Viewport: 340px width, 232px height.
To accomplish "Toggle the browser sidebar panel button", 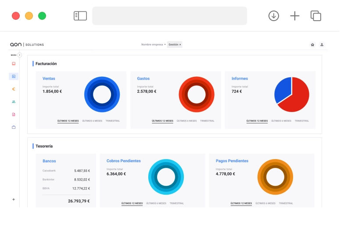I will click(x=80, y=16).
